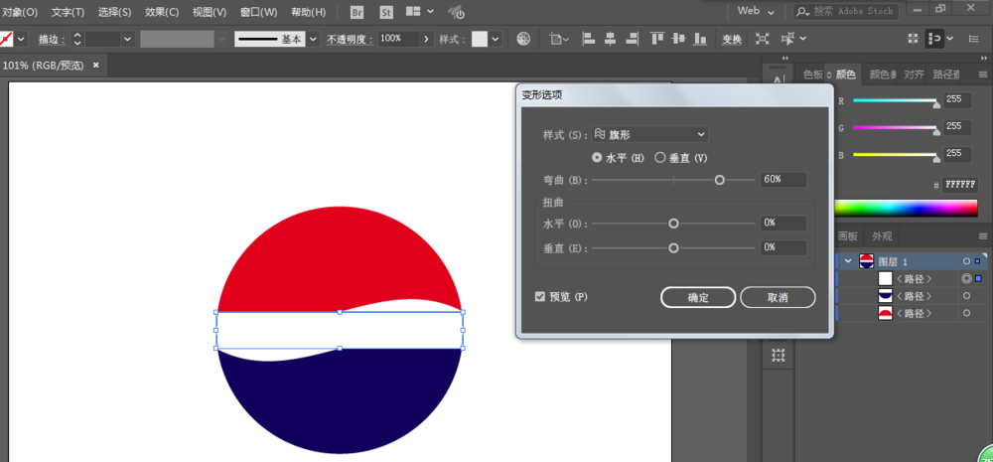The image size is (993, 462).
Task: Open Adobe Bridge with the Br icon
Action: 357,12
